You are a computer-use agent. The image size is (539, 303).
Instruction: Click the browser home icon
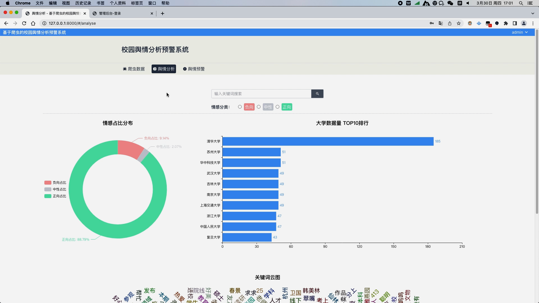point(33,23)
